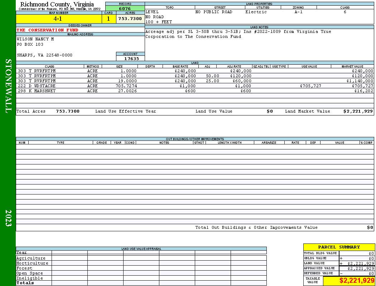Image resolution: width=376 pixels, height=286 pixels.
Task: Click the 25.00 adjustment value
Action: tap(212, 81)
